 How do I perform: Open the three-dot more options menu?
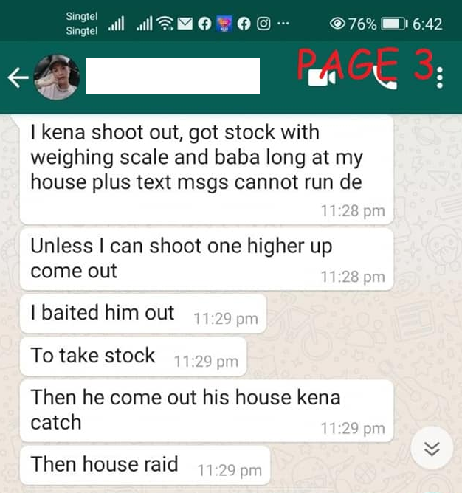click(x=440, y=77)
